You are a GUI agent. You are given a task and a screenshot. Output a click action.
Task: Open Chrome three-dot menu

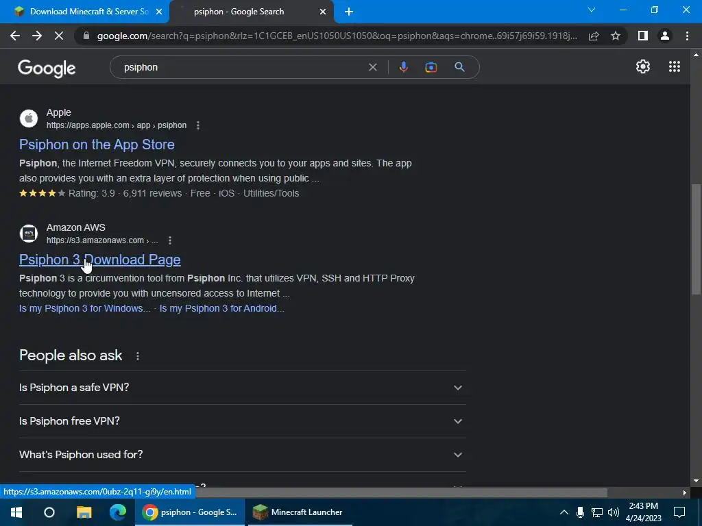coord(687,36)
